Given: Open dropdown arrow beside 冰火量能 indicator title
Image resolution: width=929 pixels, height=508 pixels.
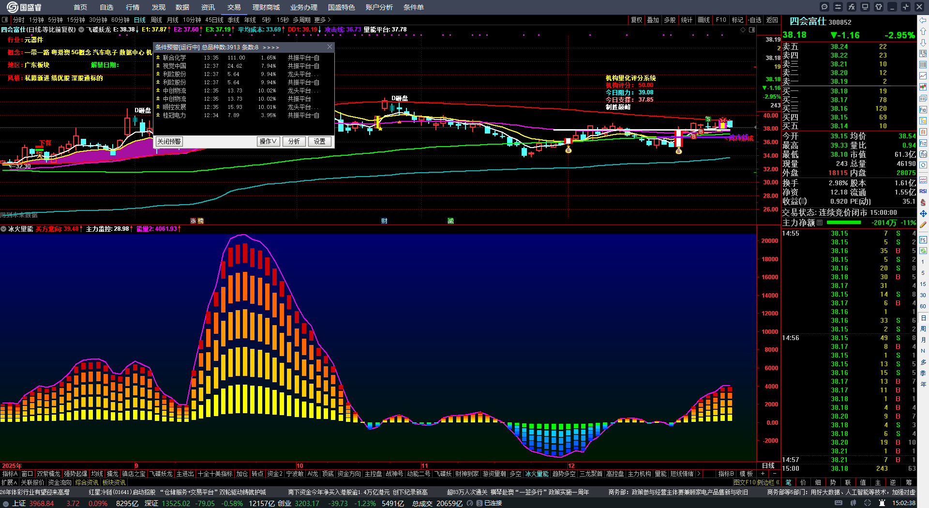Looking at the screenshot, I should point(3,229).
